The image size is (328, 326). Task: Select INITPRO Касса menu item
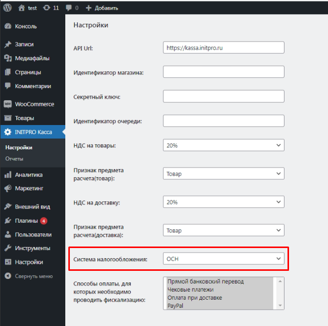32,132
